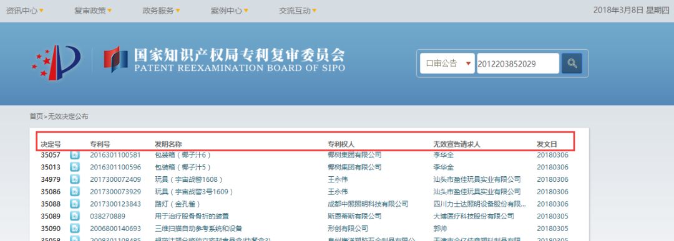Viewport: 674px width, 241px height.
Task: Click invention name 玩具（宇宙战警1608）
Action: point(188,179)
